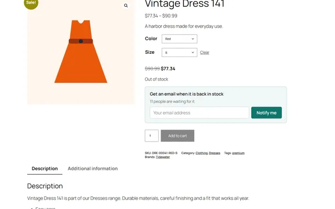Open the Size dropdown showing S

coord(179,52)
